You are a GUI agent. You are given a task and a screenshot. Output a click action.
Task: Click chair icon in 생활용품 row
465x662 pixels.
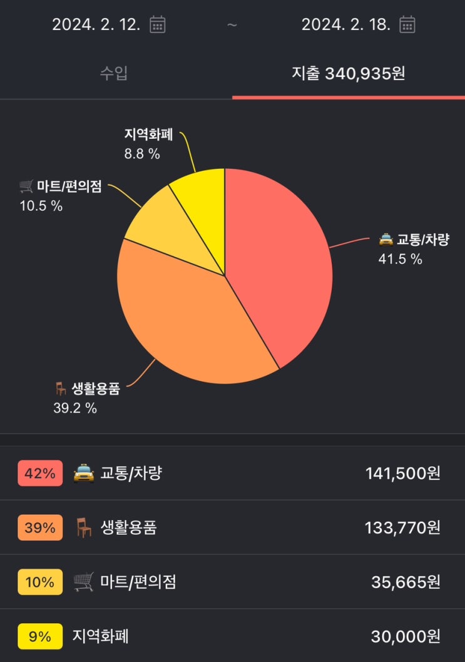pos(83,528)
